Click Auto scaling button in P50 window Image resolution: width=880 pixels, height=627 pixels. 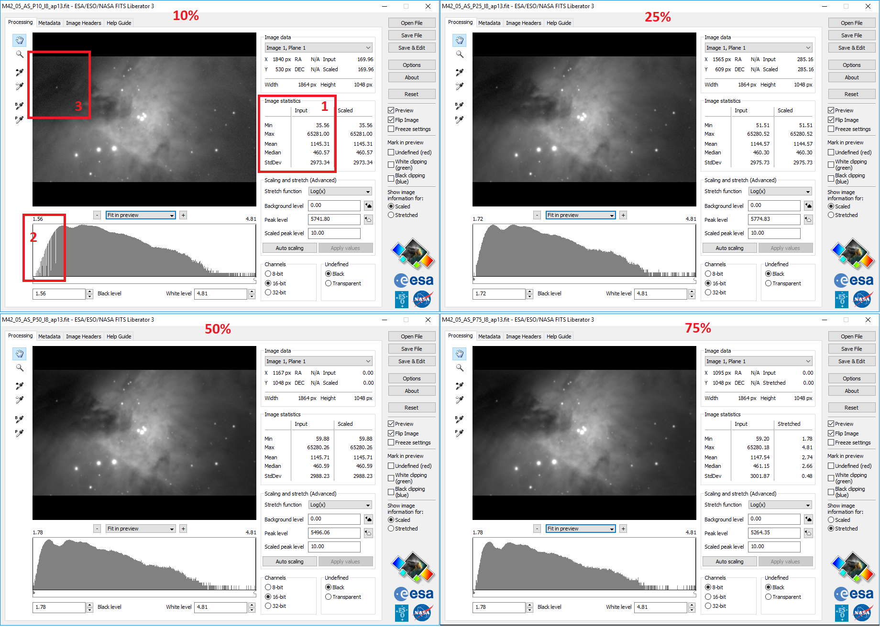coord(290,562)
